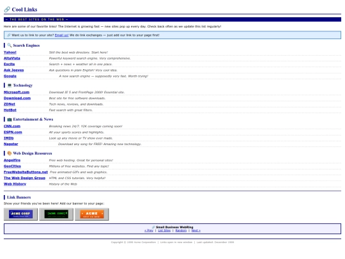345x259 pixels.
Task: Click the link icon beside Small Business WebRing
Action: 153,227
